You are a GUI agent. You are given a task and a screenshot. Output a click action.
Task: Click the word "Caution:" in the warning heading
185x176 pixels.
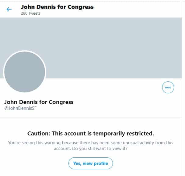39,134
